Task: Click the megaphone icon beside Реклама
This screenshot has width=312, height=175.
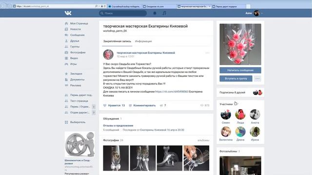Action: [66, 86]
